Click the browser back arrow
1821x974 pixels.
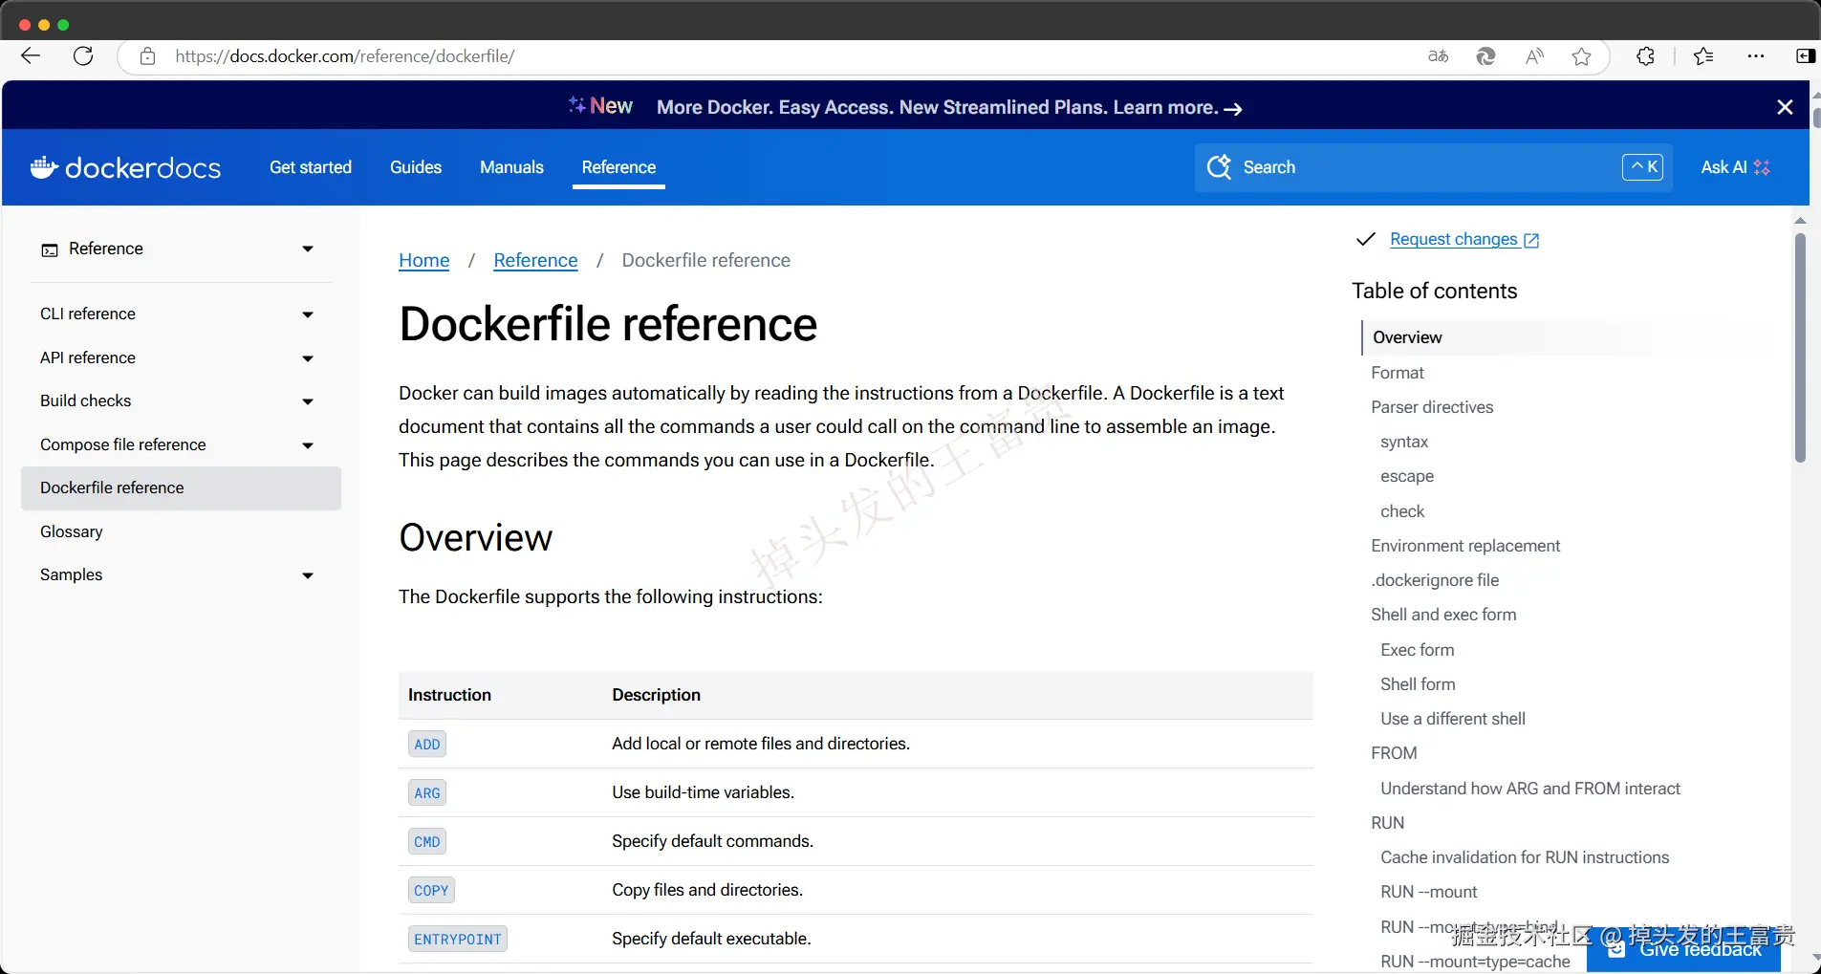31,56
